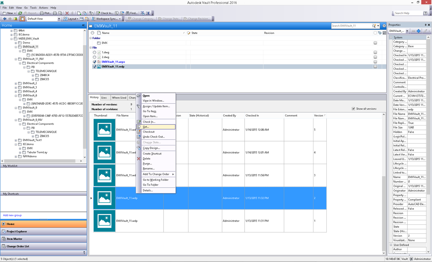This screenshot has width=432, height=262.
Task: Click the Search Help question mark icon
Action: [x=425, y=13]
